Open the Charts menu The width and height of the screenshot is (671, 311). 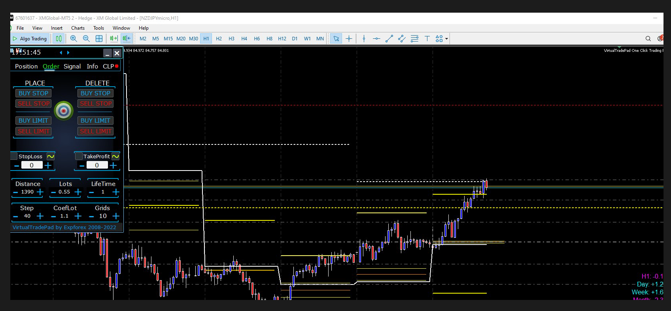[x=78, y=28]
